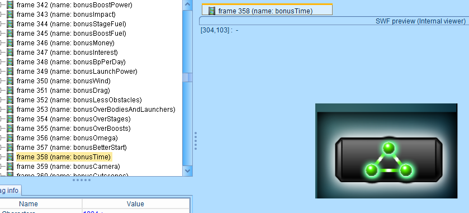This screenshot has height=213, width=469.
Task: Click film icon in frame 358 tab header
Action: (x=212, y=11)
